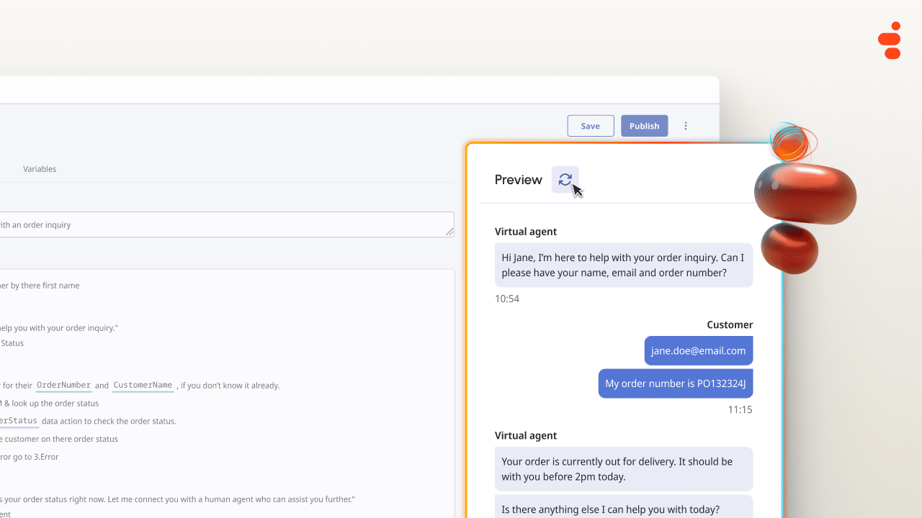Click the refresh icon beside Preview
This screenshot has height=518, width=922.
565,180
